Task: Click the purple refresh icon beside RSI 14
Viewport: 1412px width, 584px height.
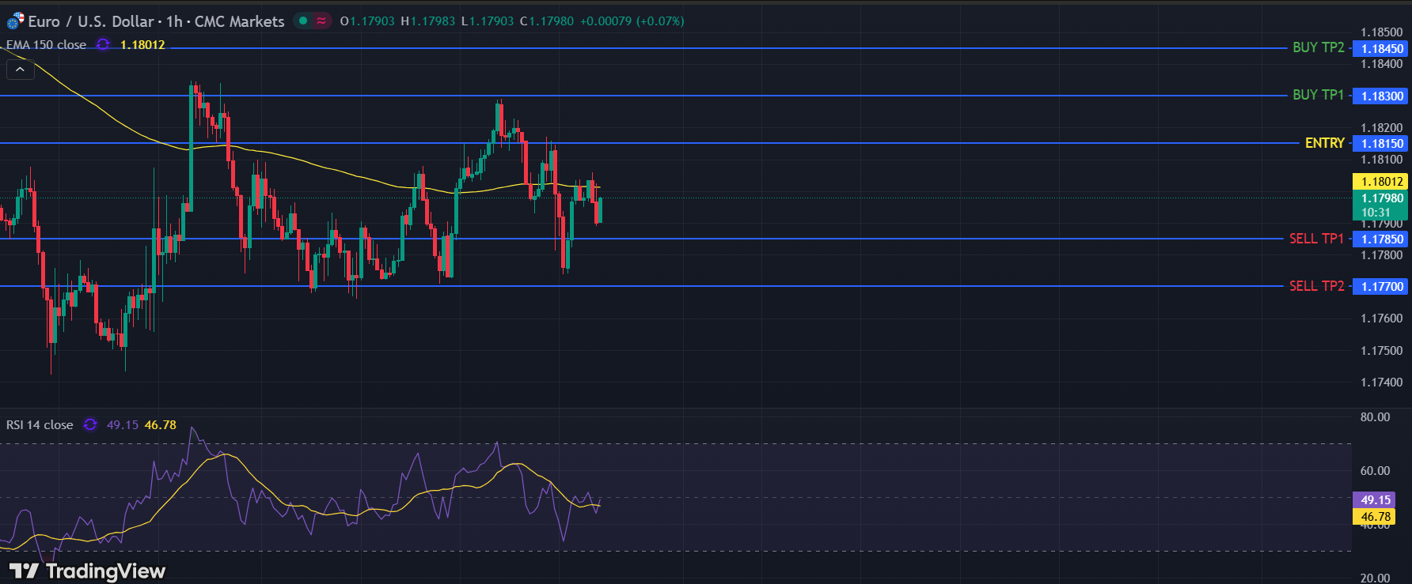Action: point(90,425)
